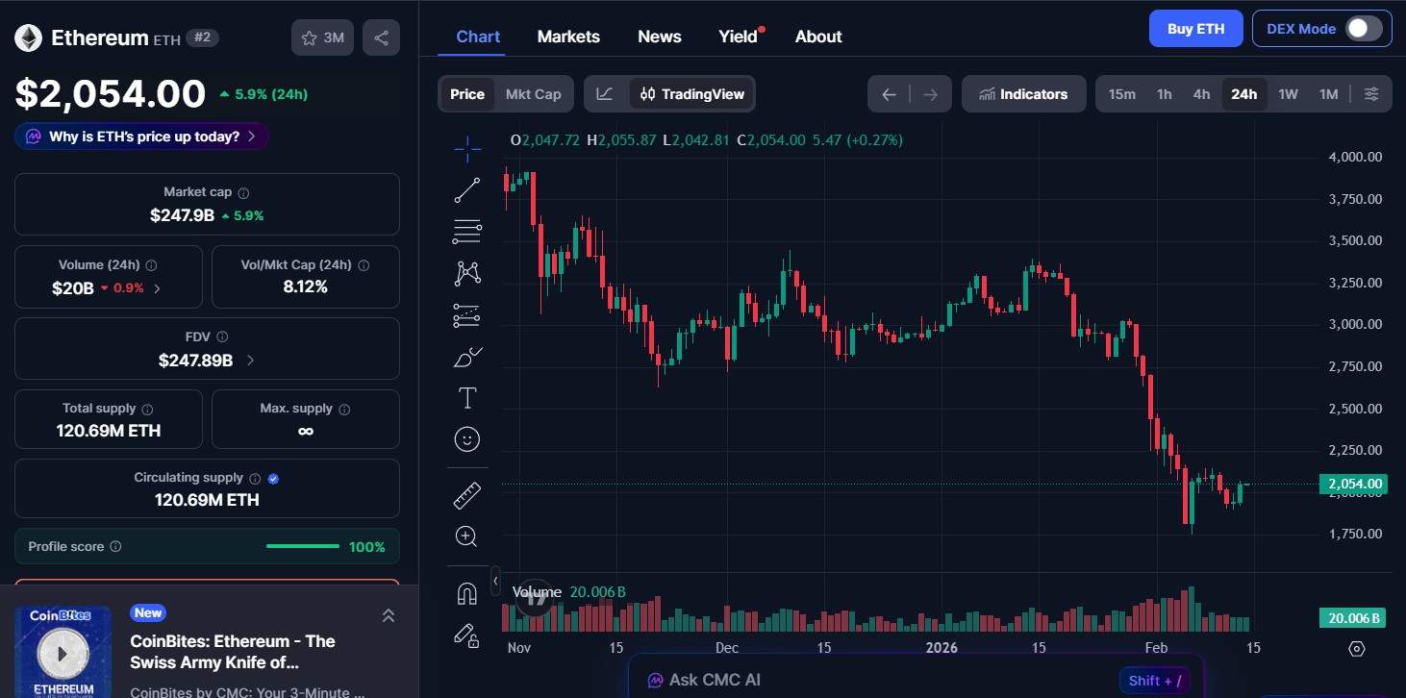This screenshot has width=1406, height=698.
Task: Enable the magnet snap tool
Action: pyautogui.click(x=466, y=592)
